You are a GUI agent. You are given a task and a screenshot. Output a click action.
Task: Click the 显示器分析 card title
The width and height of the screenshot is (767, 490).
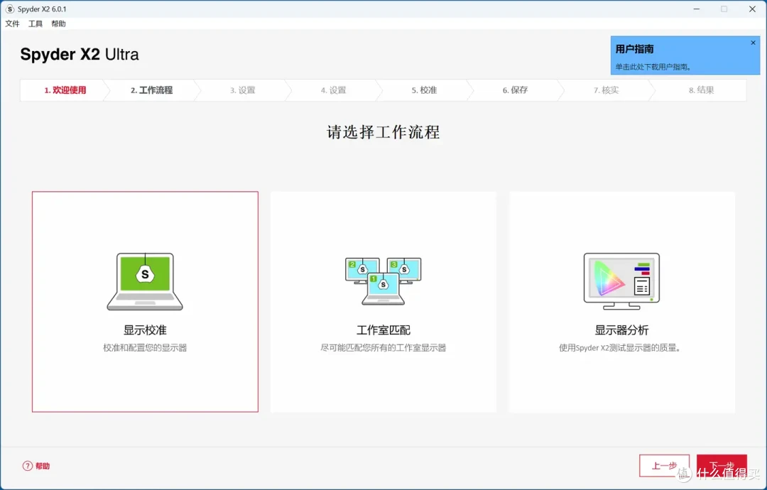pyautogui.click(x=621, y=330)
